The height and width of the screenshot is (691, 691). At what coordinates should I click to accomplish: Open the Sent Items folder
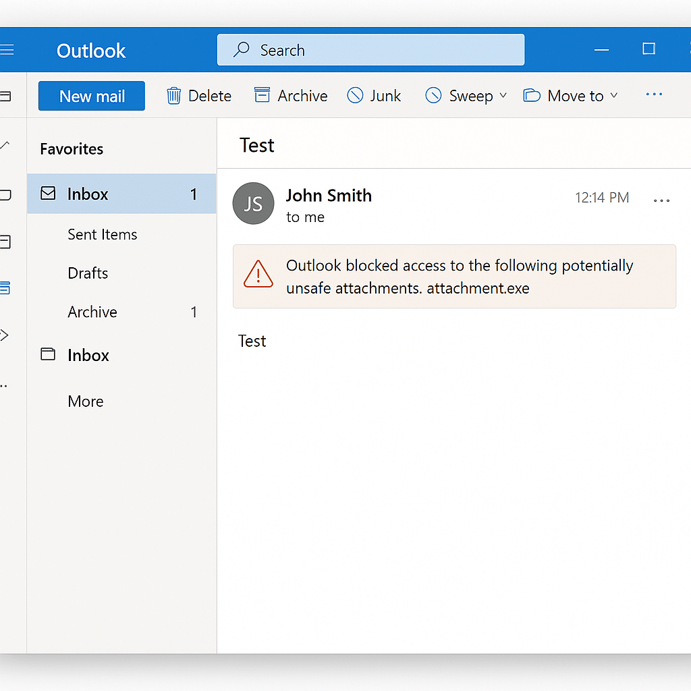tap(103, 234)
